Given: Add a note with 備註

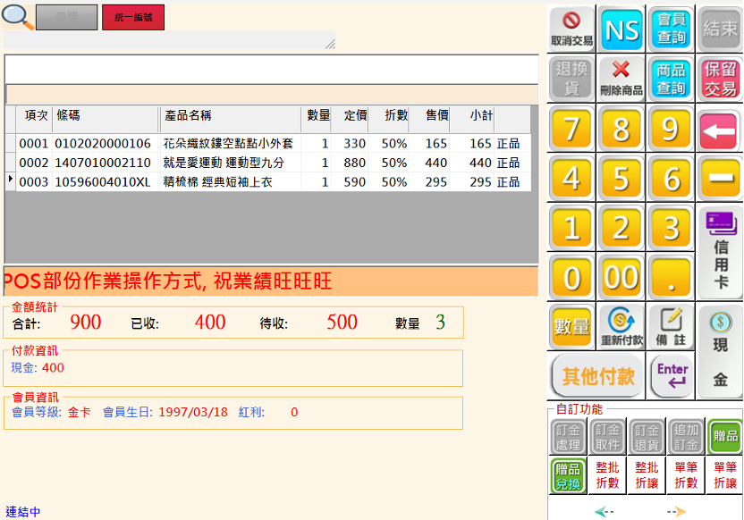Looking at the screenshot, I should point(671,327).
